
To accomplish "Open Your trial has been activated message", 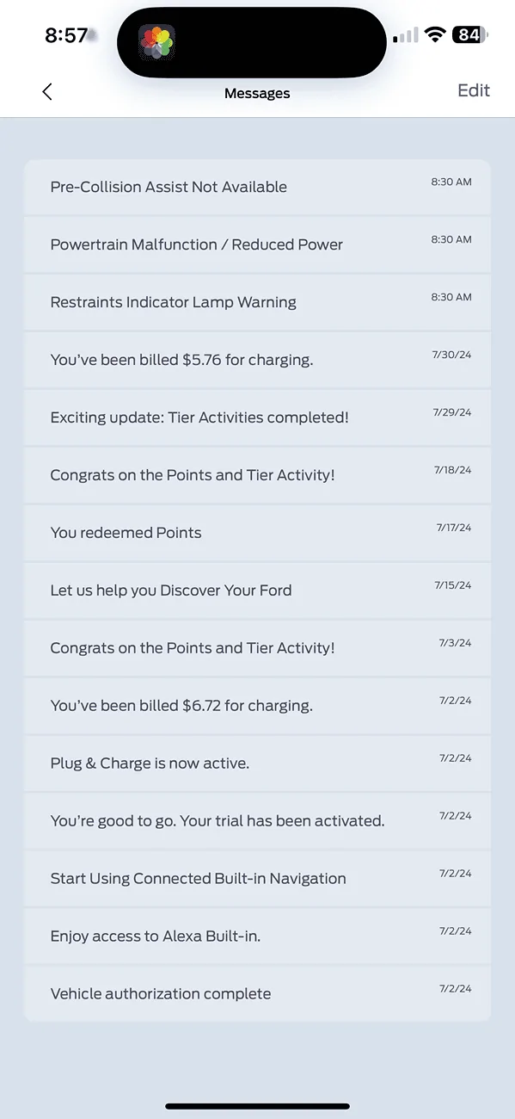I will coord(257,821).
